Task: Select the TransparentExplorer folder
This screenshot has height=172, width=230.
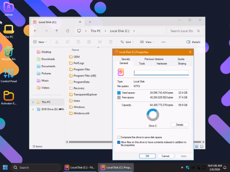Action: (x=83, y=94)
